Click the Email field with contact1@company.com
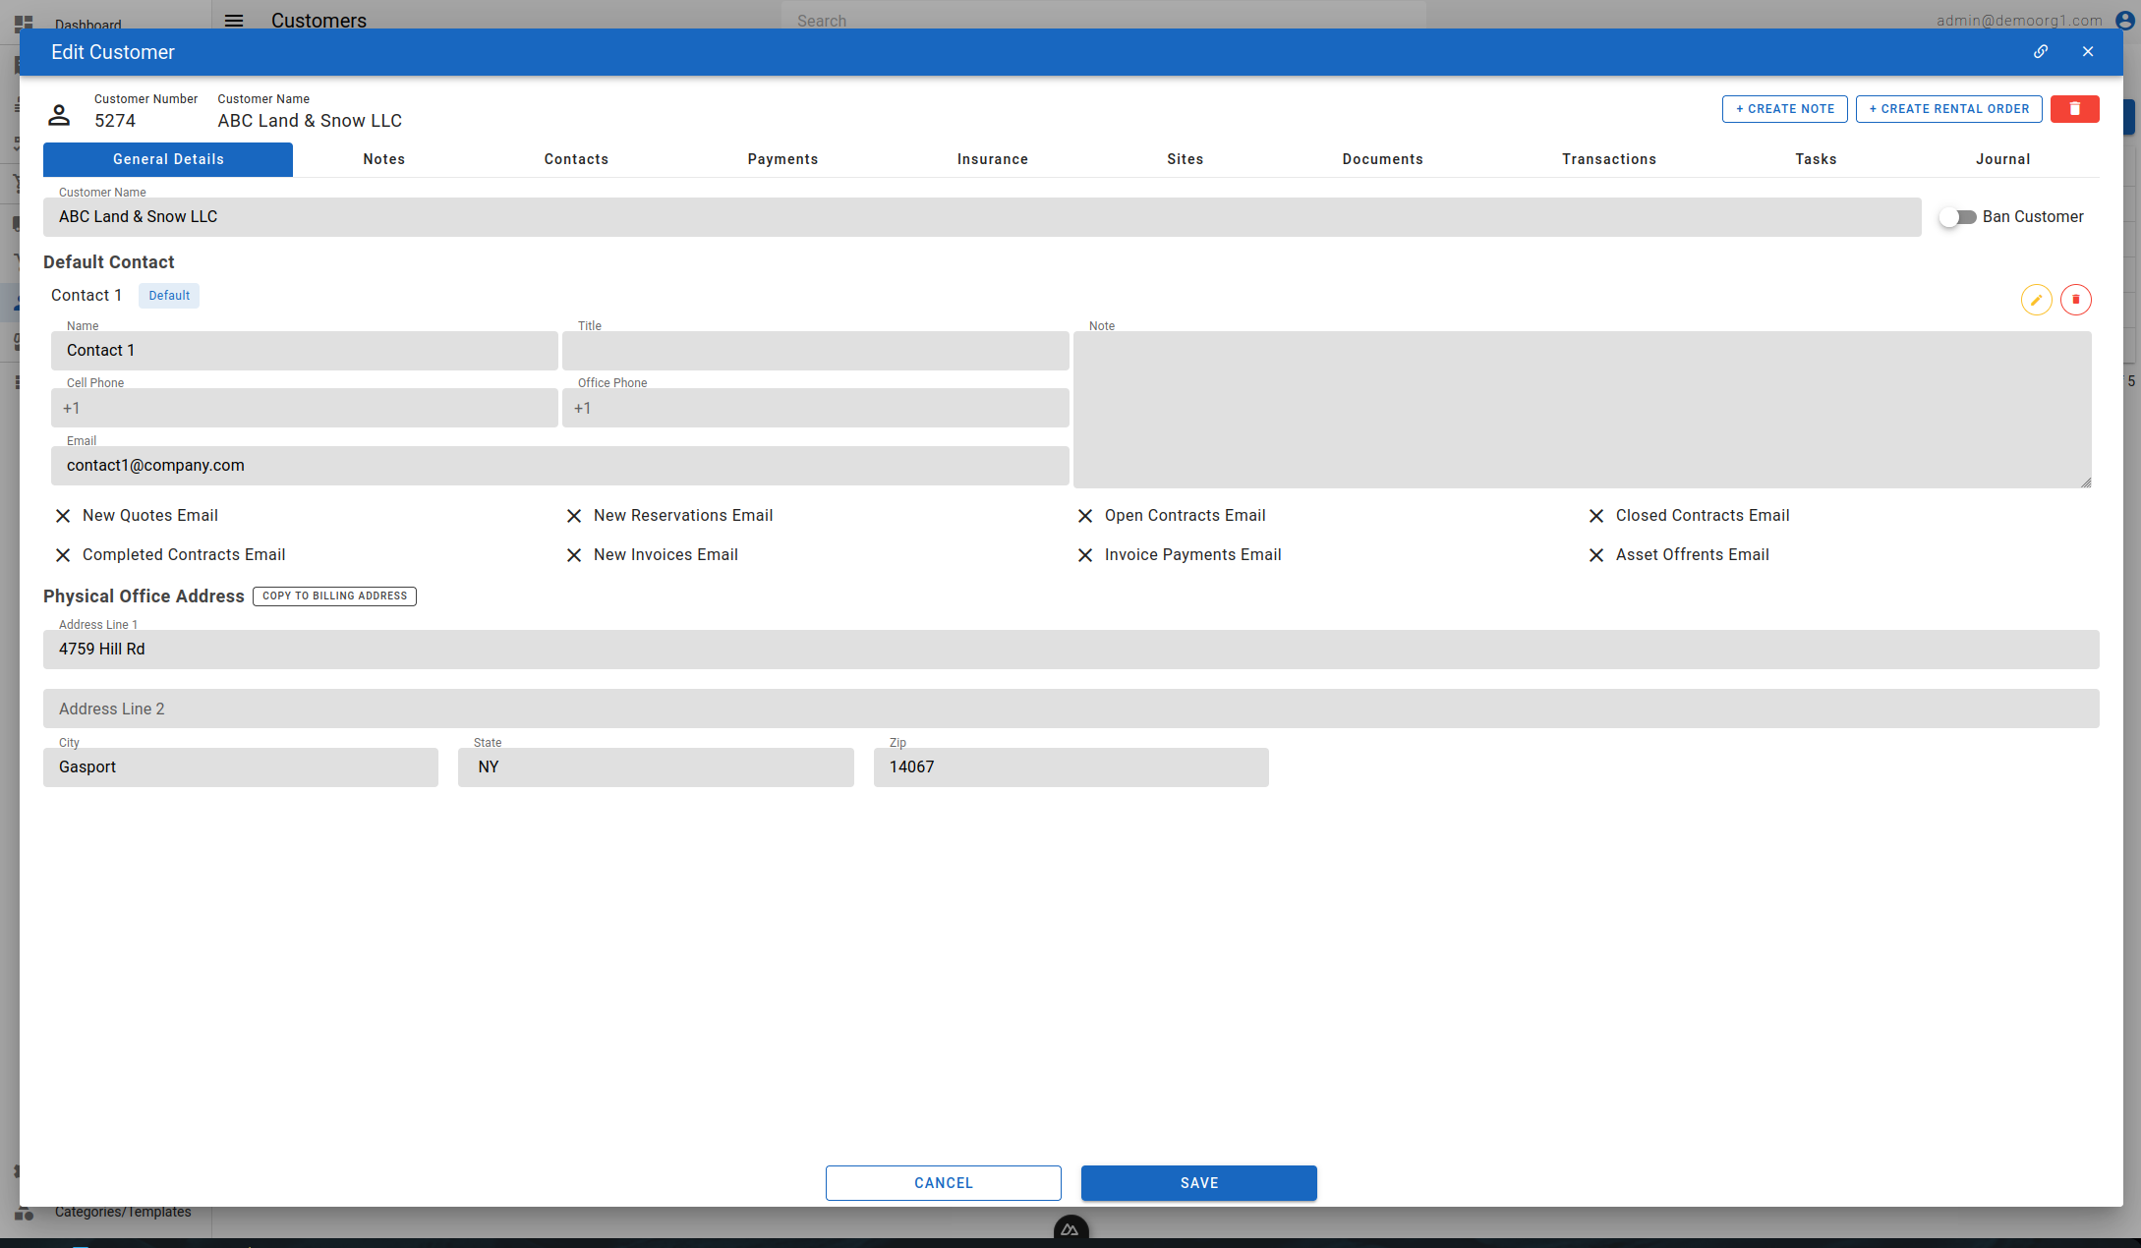This screenshot has height=1248, width=2141. click(560, 466)
